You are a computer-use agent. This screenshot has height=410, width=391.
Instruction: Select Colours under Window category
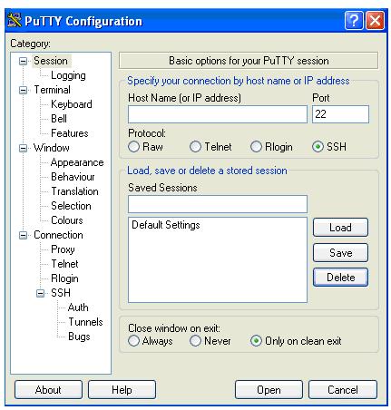67,220
